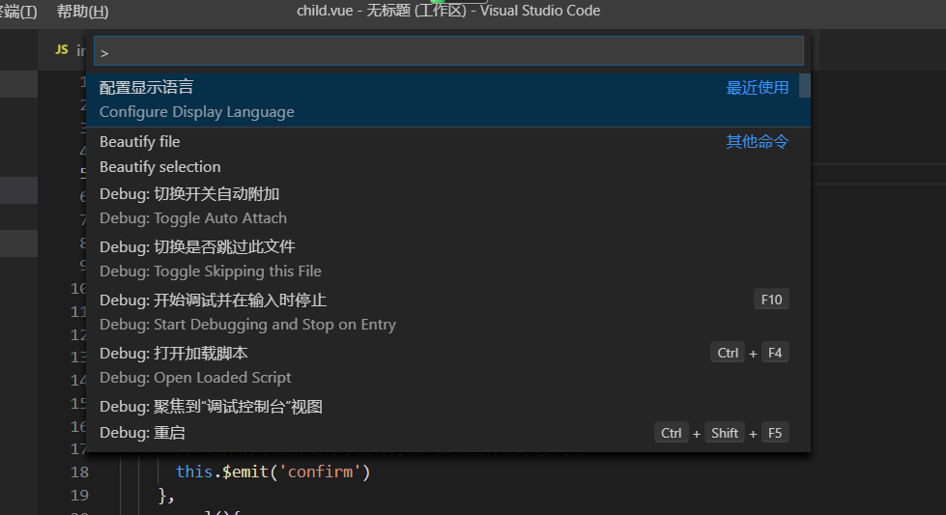Click the command palette scrollbar thumb
This screenshot has height=515, width=946.
(804, 86)
